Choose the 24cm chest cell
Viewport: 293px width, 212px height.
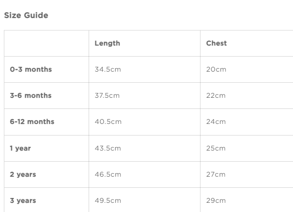(x=216, y=121)
